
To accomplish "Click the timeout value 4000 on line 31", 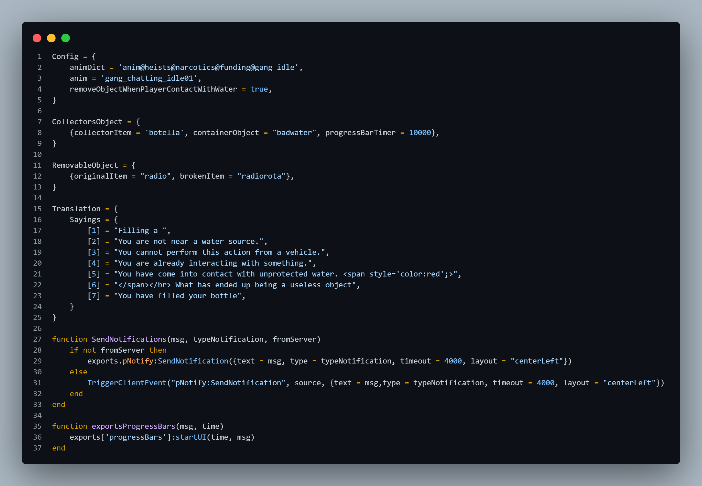I will point(545,383).
